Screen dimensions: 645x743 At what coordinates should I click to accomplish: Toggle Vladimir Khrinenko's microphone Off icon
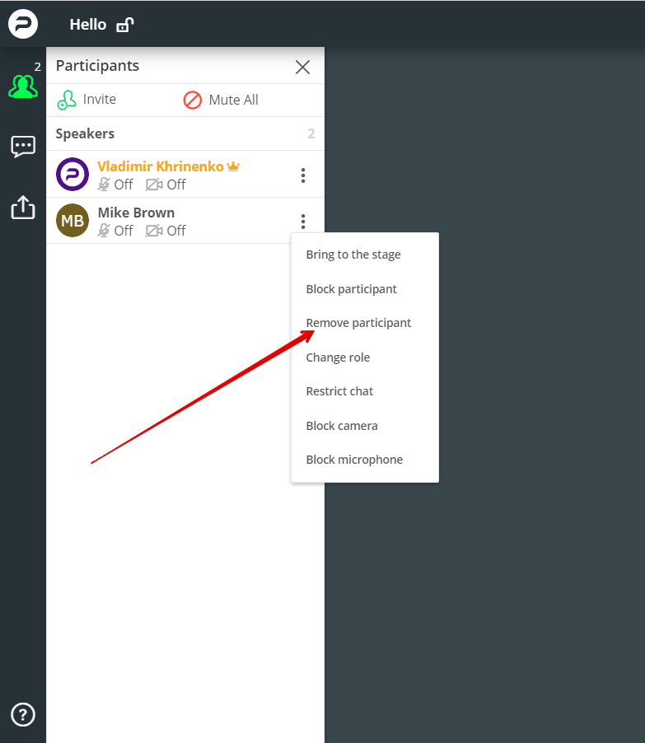pos(104,185)
